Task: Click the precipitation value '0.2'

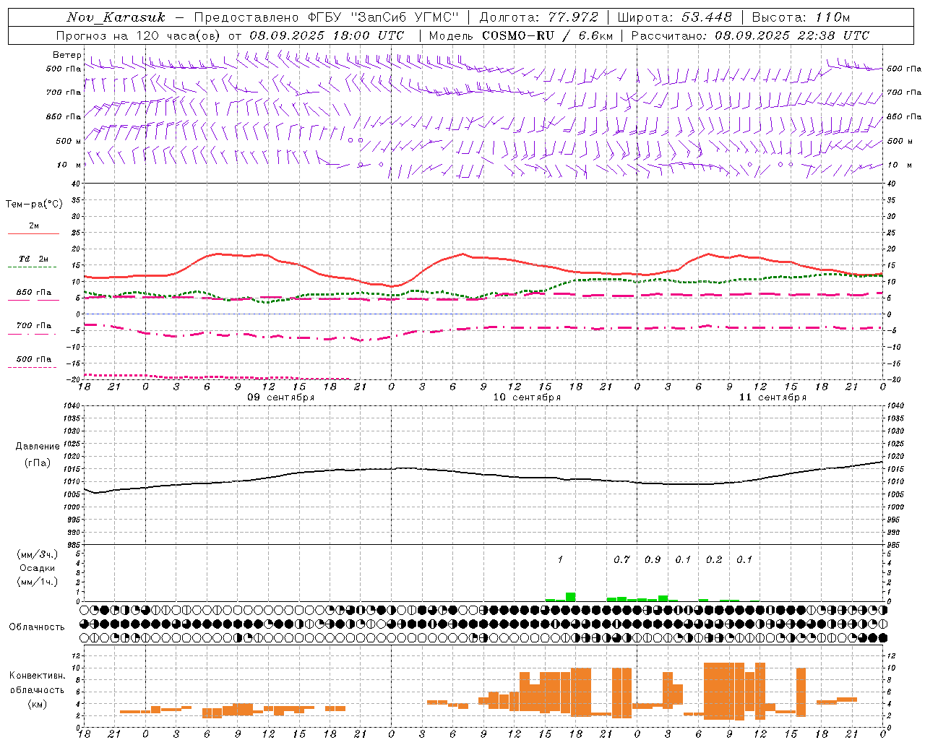Action: (713, 559)
